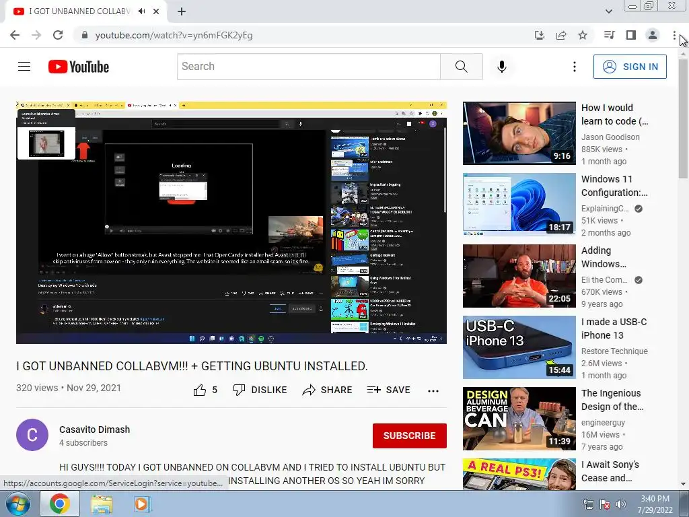Open the 'Adding Windows...' video thumbnail
This screenshot has height=517, width=689.
519,276
